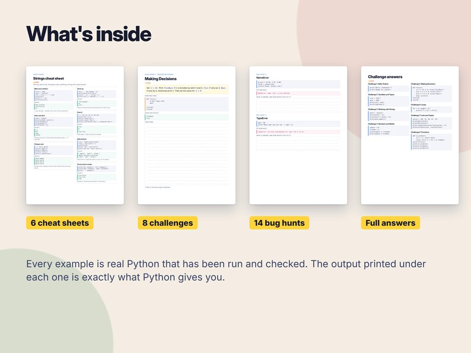
Task: Click the '6 cheat sheets' yellow label
Action: (x=60, y=223)
